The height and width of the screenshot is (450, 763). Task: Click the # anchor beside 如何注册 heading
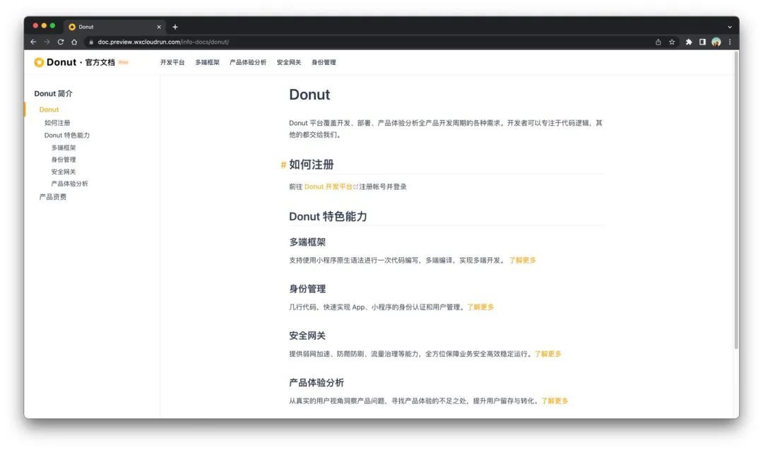coord(283,165)
